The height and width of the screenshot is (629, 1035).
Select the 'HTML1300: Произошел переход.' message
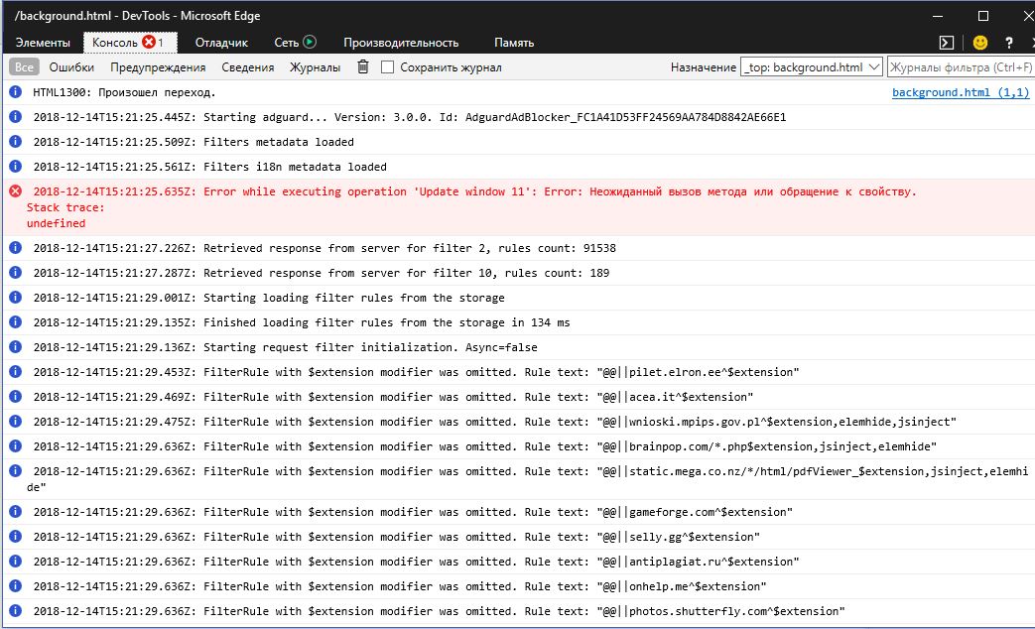(124, 92)
